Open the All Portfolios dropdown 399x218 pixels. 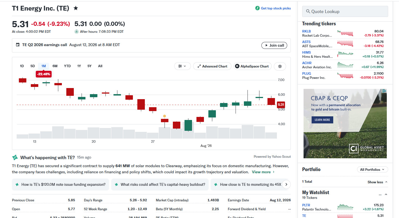click(x=372, y=169)
